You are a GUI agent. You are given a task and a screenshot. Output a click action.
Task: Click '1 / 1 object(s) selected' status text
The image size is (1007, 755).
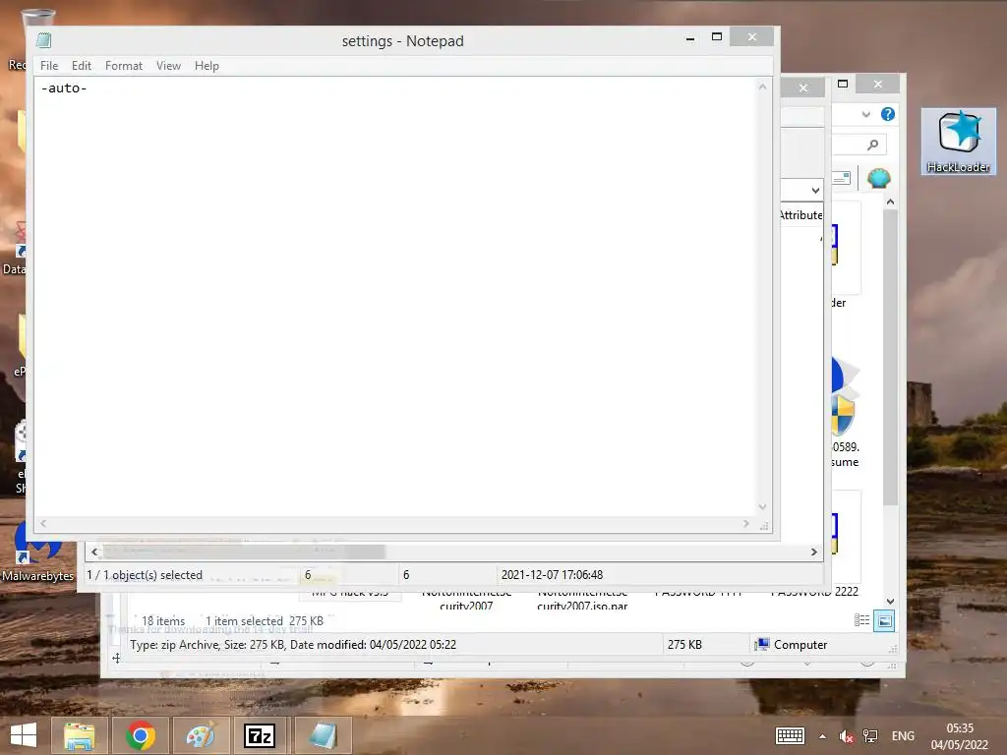point(145,574)
